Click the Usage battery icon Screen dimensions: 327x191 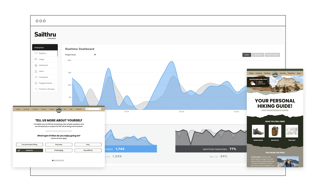click(36, 59)
